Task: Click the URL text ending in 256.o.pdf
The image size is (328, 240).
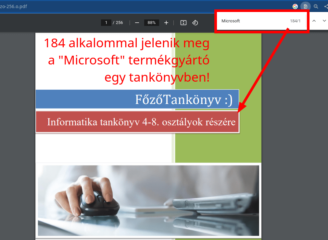Action: click(x=14, y=6)
